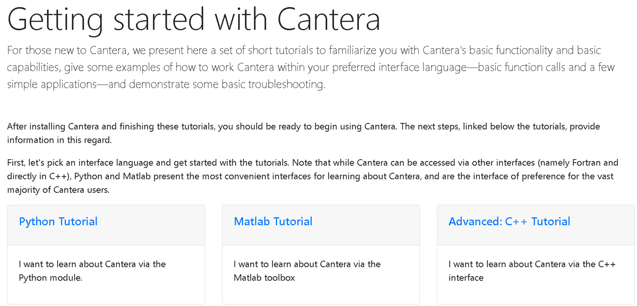Click the Getting started with Cantera heading
Screen dimensions: 637x306
coord(194,20)
